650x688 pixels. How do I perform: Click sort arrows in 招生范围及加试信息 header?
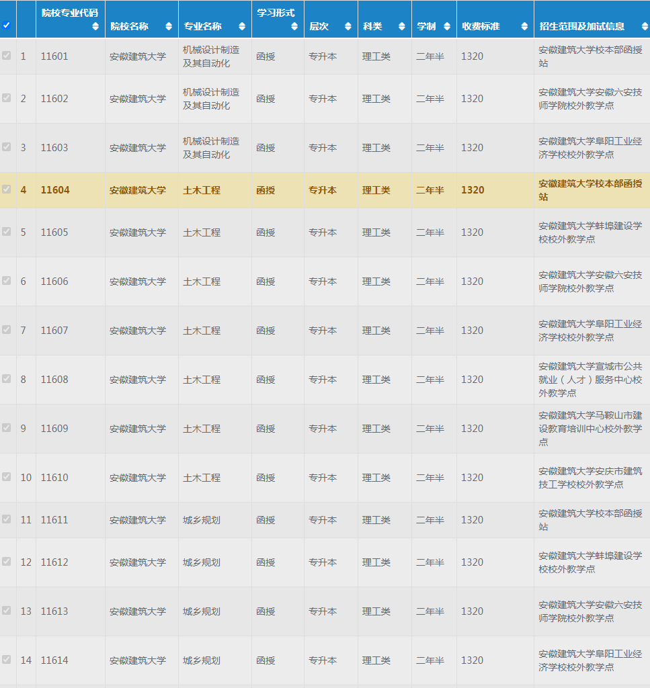point(644,26)
